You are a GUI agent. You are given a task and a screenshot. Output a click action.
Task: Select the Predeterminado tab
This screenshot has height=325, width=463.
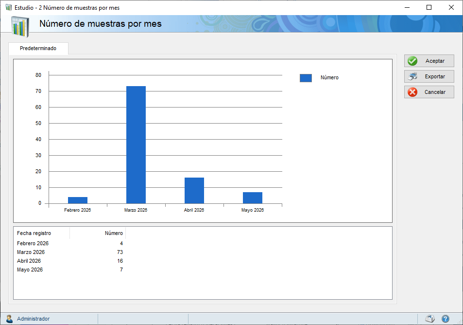tap(38, 48)
